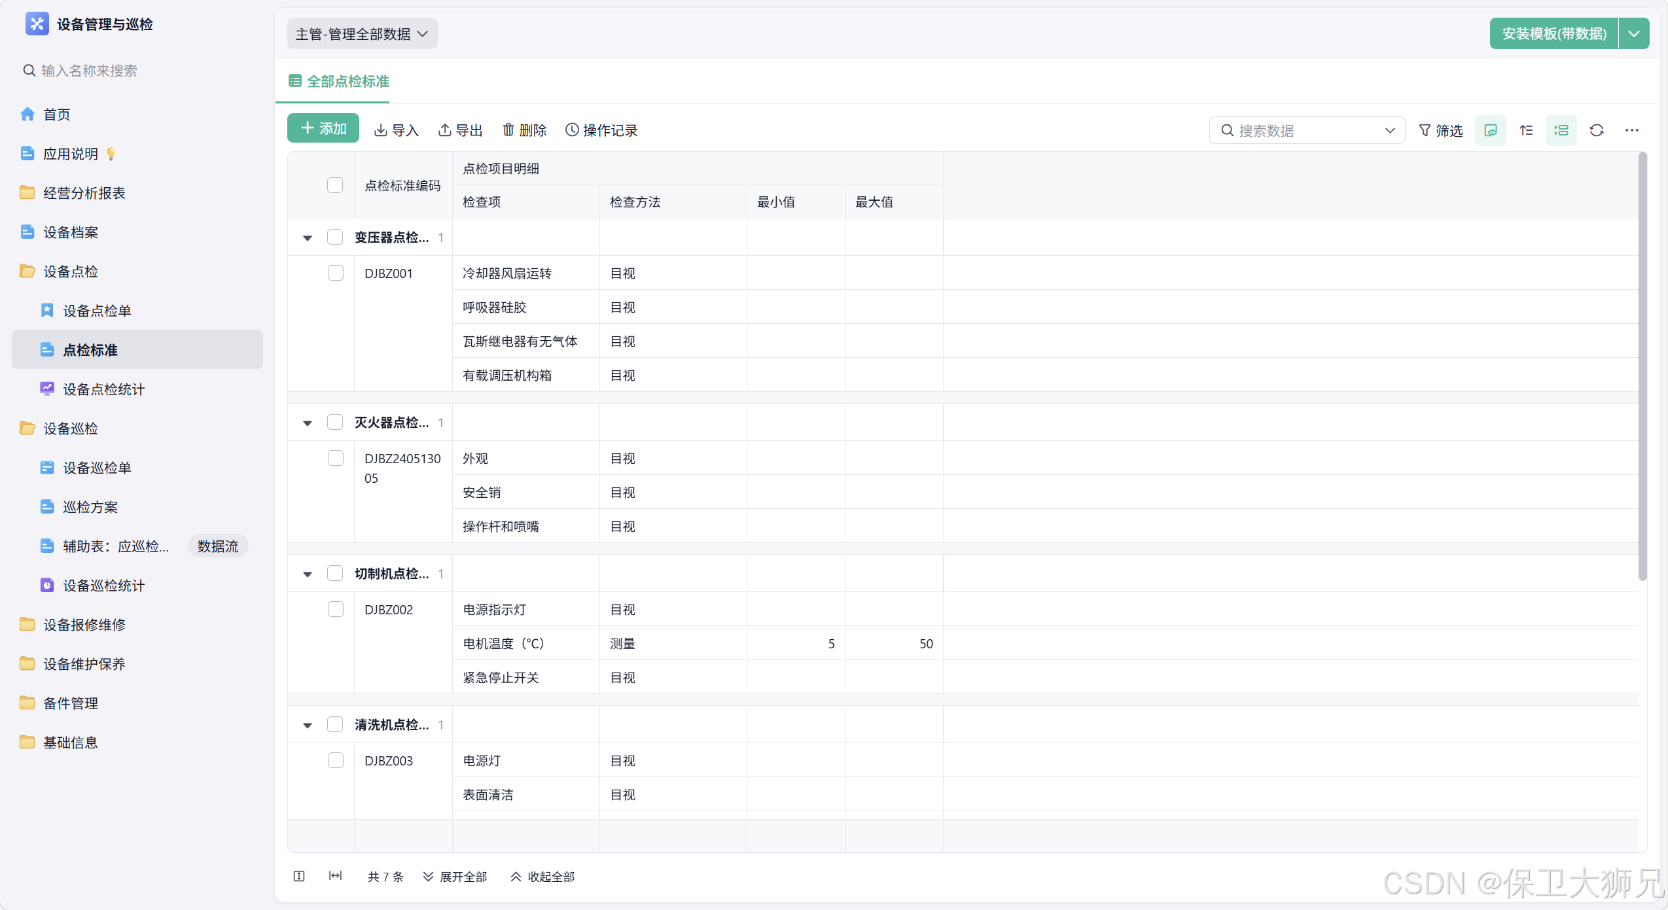Click the operation log clock icon
Viewport: 1668px width, 910px height.
click(573, 130)
